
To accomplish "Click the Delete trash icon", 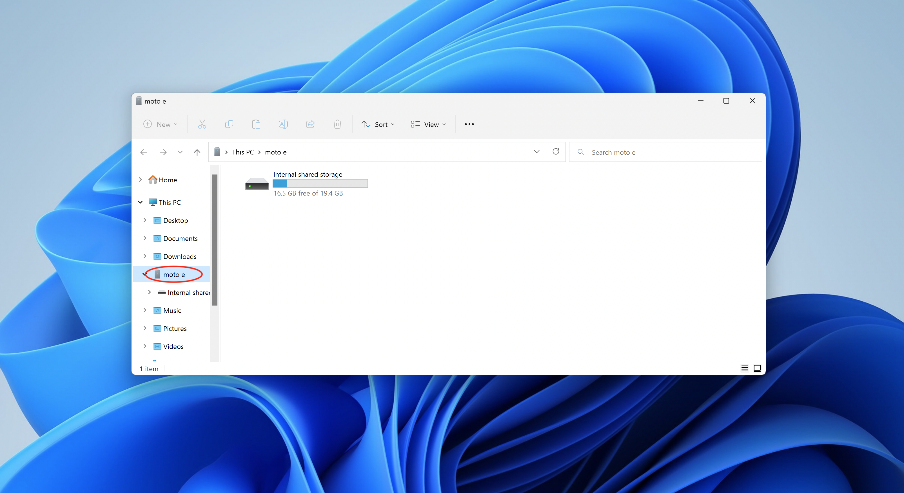I will (x=337, y=124).
